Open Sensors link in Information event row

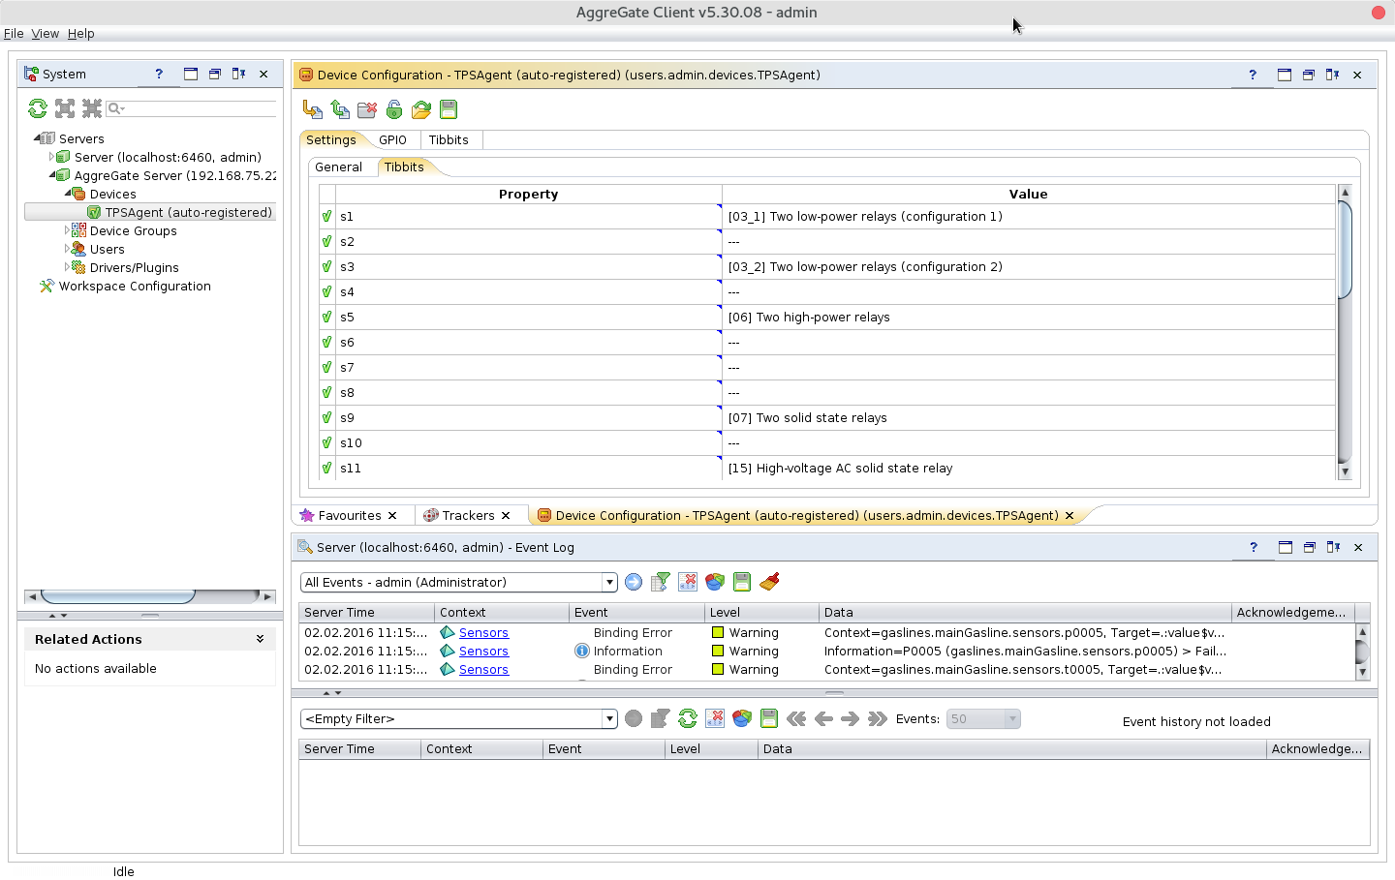point(483,651)
